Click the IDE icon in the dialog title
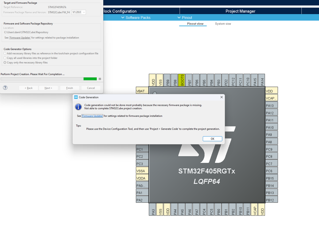The image size is (319, 236). (76, 97)
